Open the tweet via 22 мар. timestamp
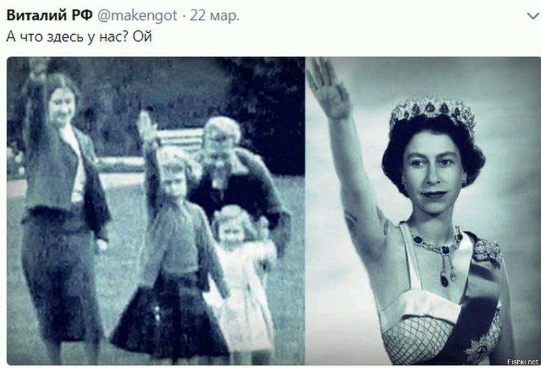Viewport: 541px width, 368px height. pyautogui.click(x=214, y=16)
